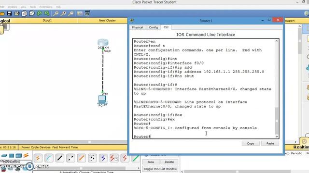The image size is (309, 173).
Task: Open the Extensions menu
Action: click(x=46, y=7)
